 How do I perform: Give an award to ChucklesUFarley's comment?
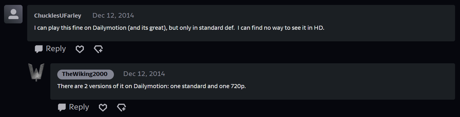(98, 49)
